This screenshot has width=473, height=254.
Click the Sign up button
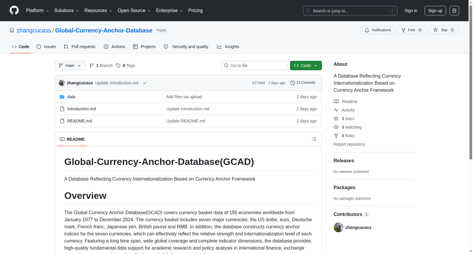click(435, 11)
